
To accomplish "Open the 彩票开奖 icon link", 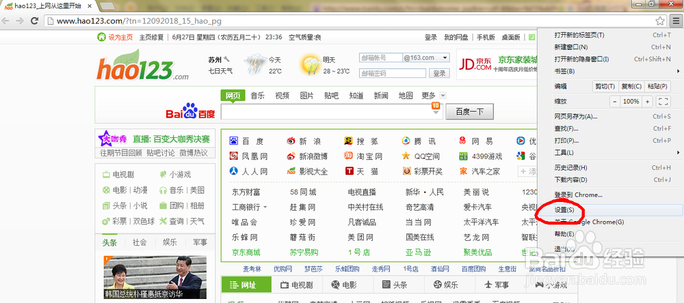I will click(x=406, y=171).
